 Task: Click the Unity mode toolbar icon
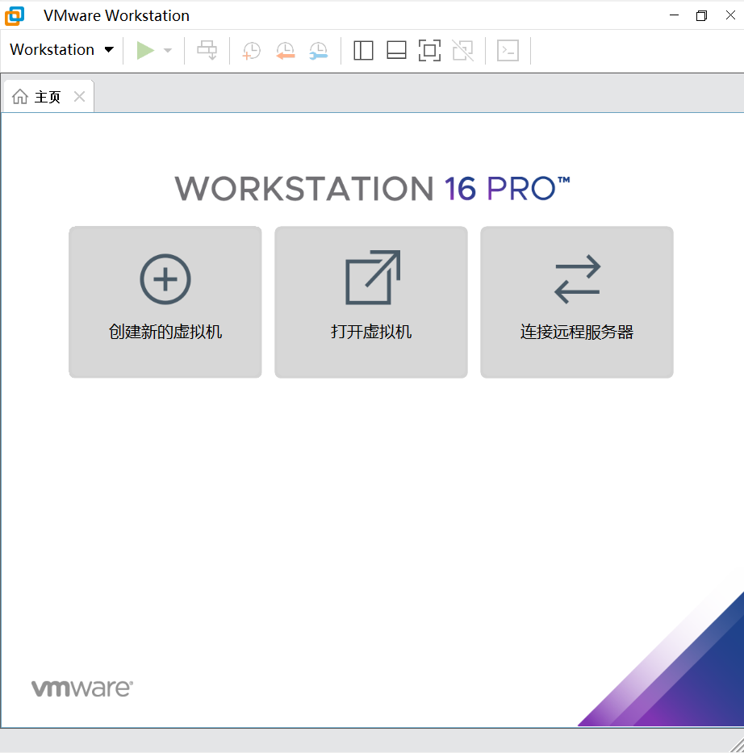point(463,50)
